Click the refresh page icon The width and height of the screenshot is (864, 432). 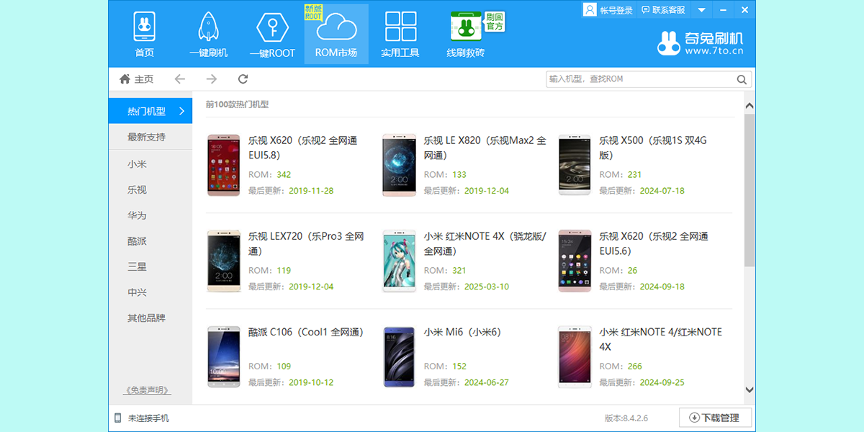pos(243,79)
